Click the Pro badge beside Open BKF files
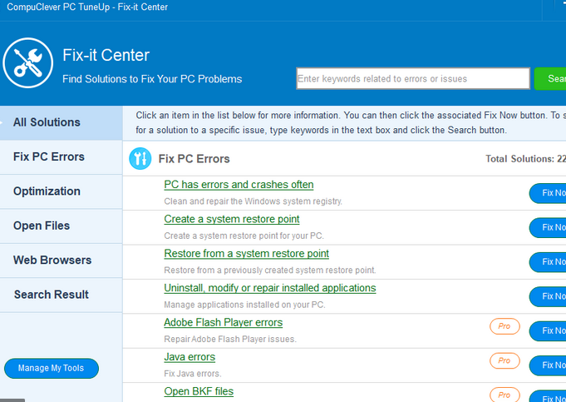This screenshot has width=566, height=402. (x=504, y=395)
